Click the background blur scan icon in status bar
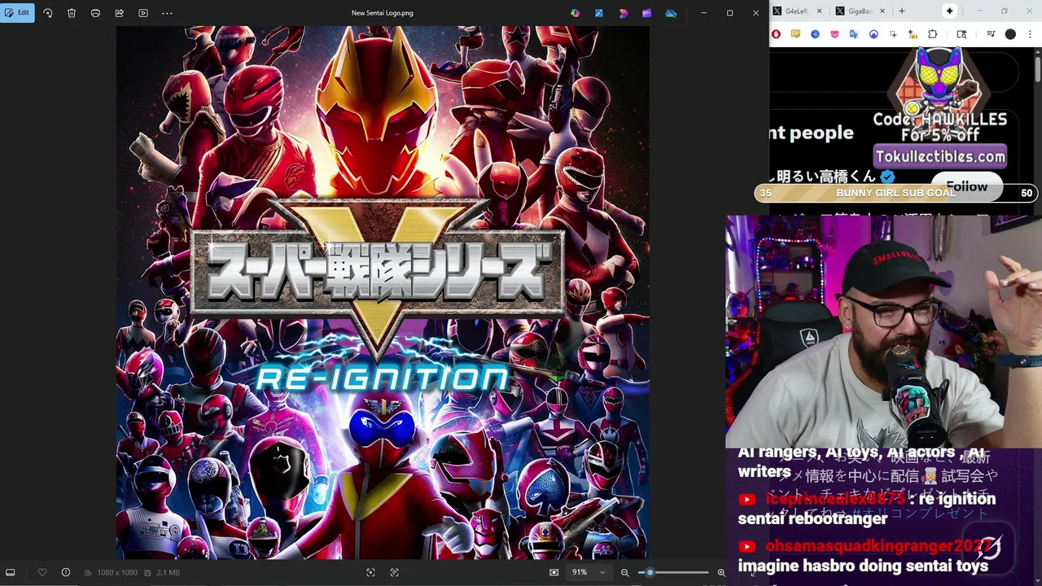Image resolution: width=1042 pixels, height=586 pixels. click(370, 572)
